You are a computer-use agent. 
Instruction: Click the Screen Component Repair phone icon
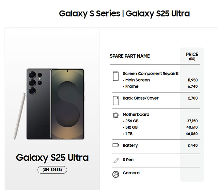[x=115, y=76]
